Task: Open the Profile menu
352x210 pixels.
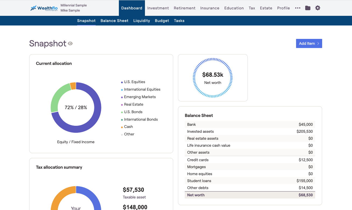Action: (283, 8)
